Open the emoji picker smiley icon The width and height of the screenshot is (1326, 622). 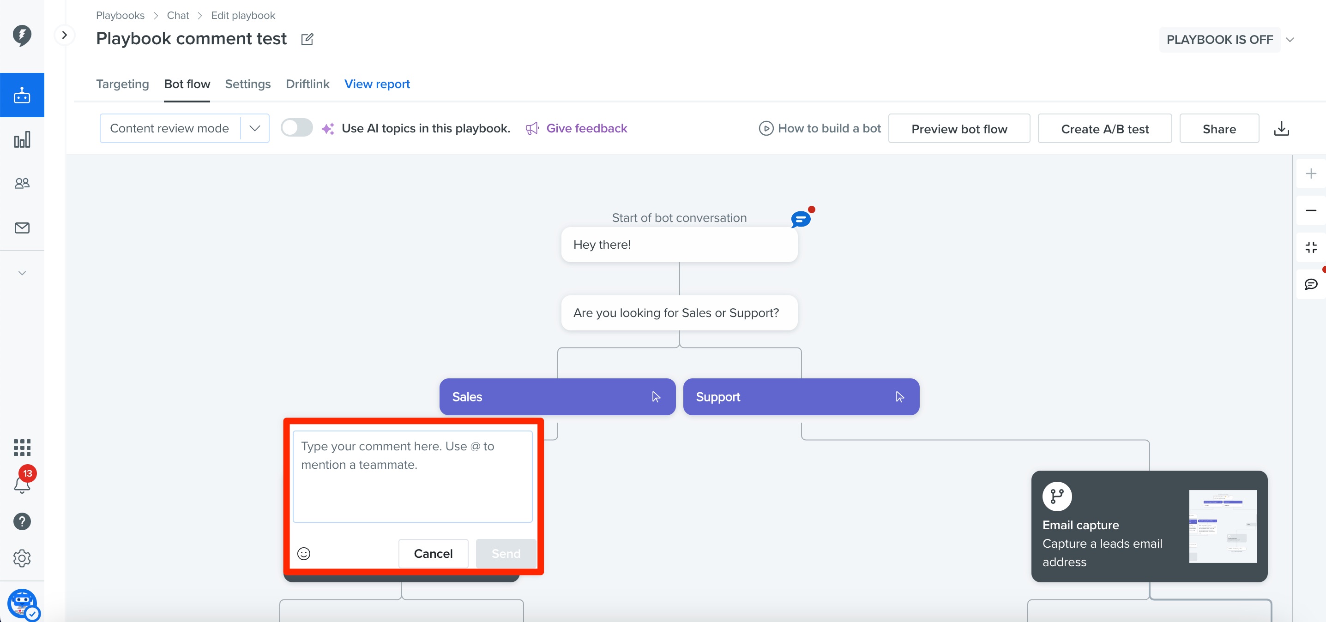coord(304,554)
